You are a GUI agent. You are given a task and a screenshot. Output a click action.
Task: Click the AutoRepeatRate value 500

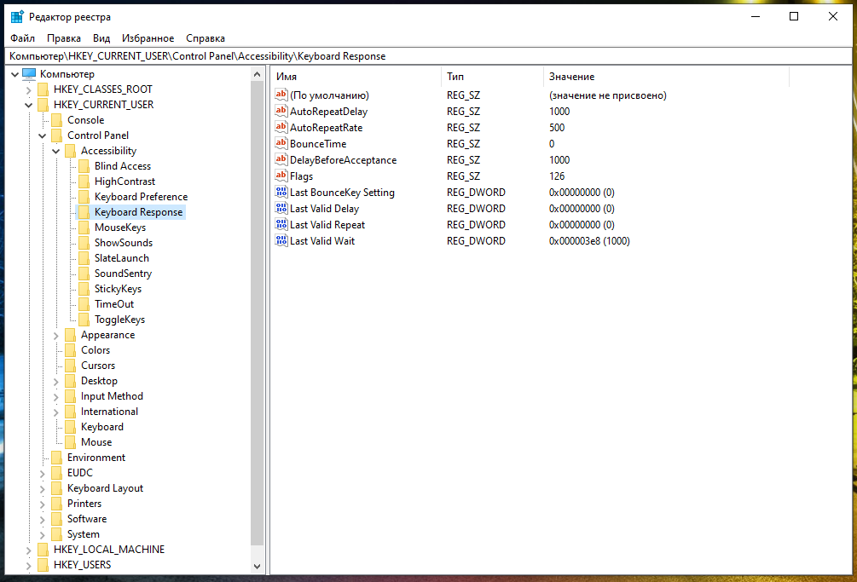click(x=556, y=127)
